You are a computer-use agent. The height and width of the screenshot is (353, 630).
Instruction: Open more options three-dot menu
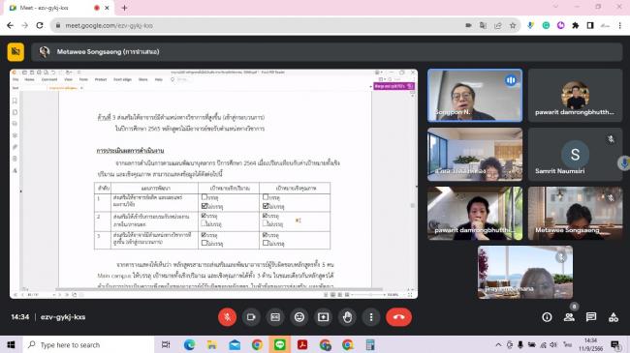coord(371,317)
